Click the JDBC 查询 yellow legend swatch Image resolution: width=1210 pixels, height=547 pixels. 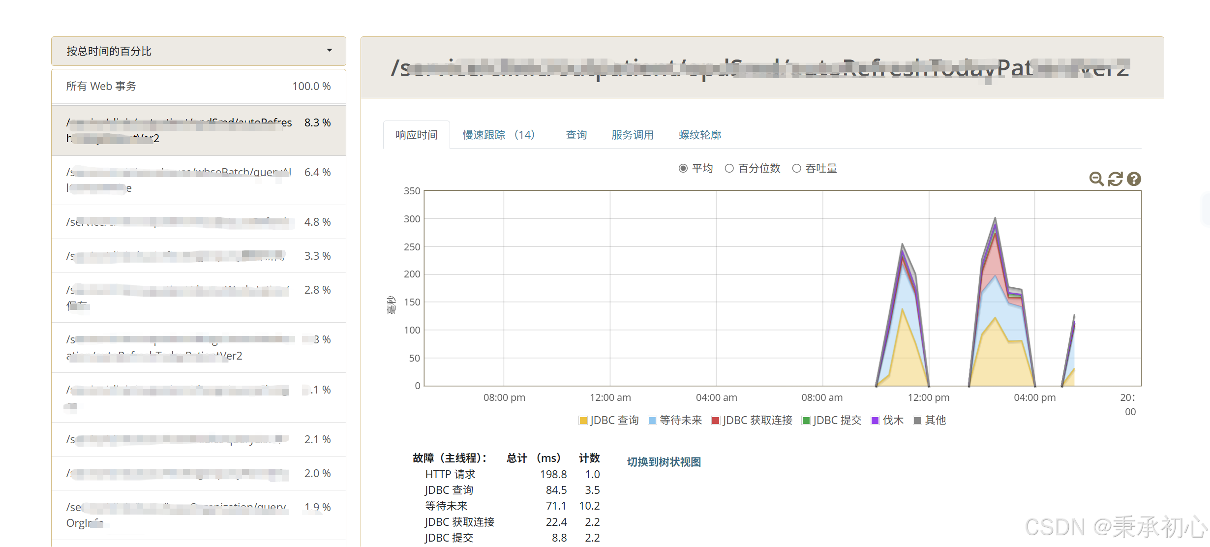click(x=583, y=421)
